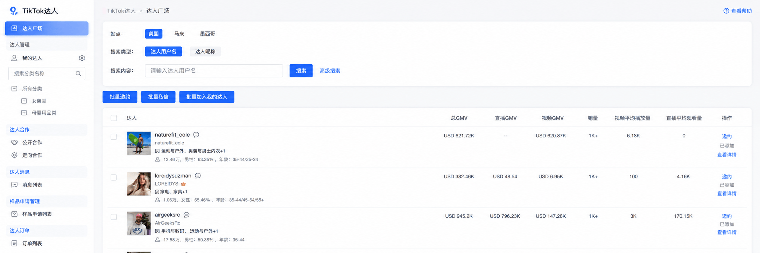Collapse the 所有分类 tree node
The width and height of the screenshot is (760, 253).
14,88
